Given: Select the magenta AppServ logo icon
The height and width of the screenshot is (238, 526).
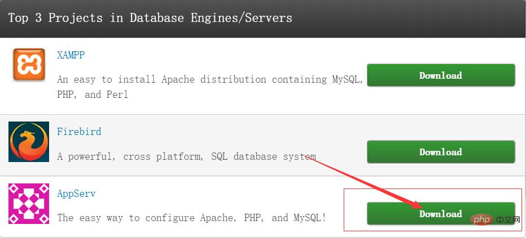Looking at the screenshot, I should coord(29,204).
